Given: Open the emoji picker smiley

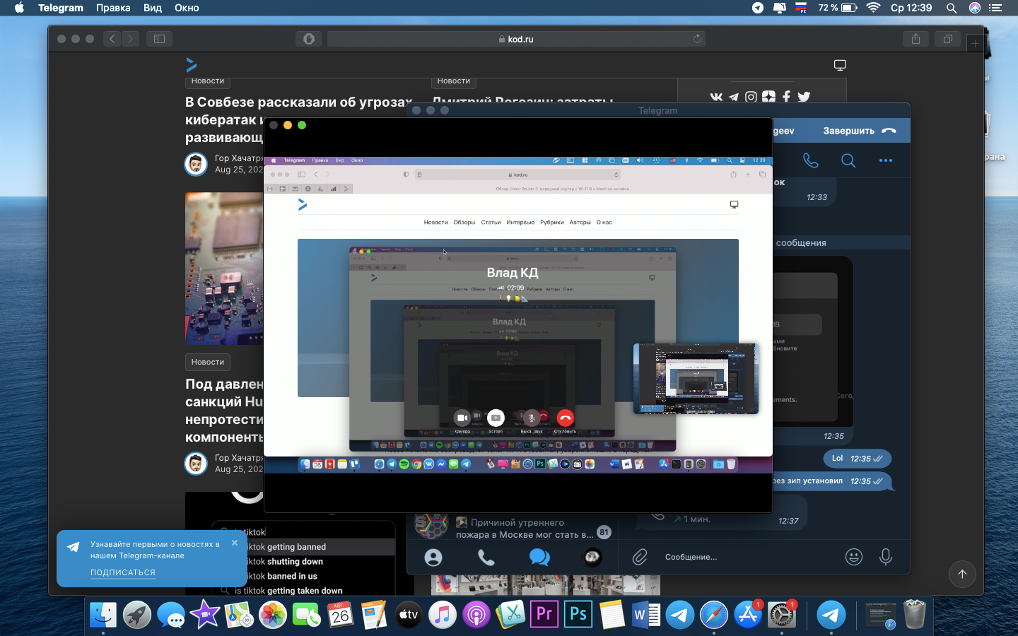Looking at the screenshot, I should (854, 557).
